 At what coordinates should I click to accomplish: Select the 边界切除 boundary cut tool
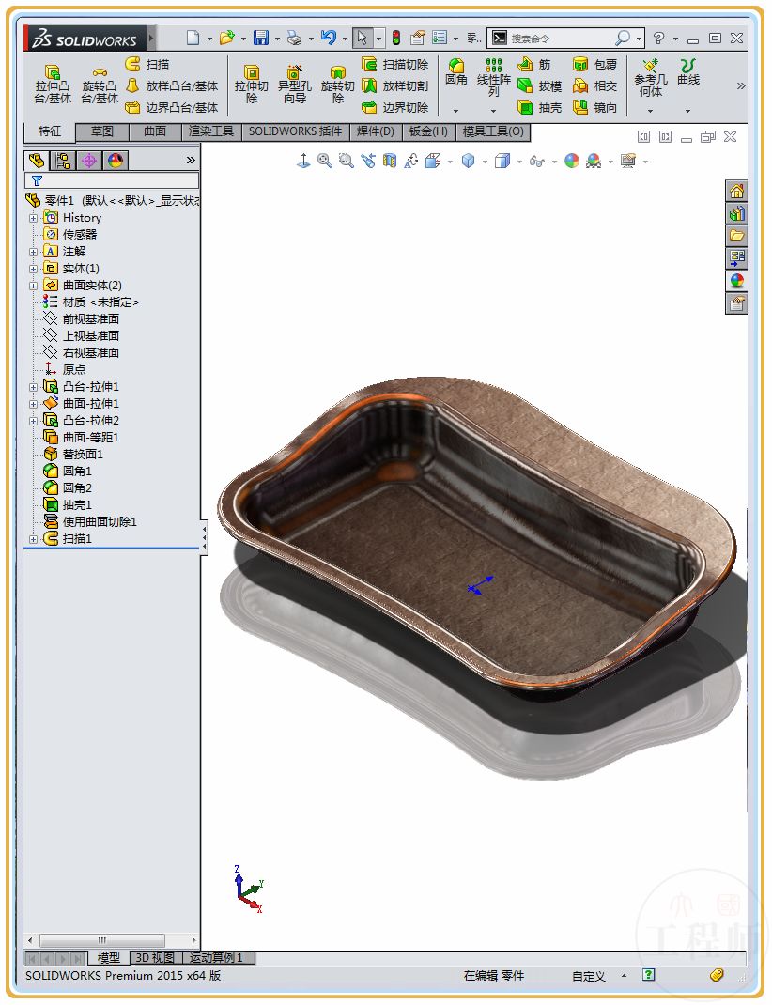[394, 108]
